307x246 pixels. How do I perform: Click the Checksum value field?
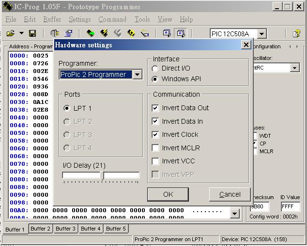pyautogui.click(x=260, y=207)
